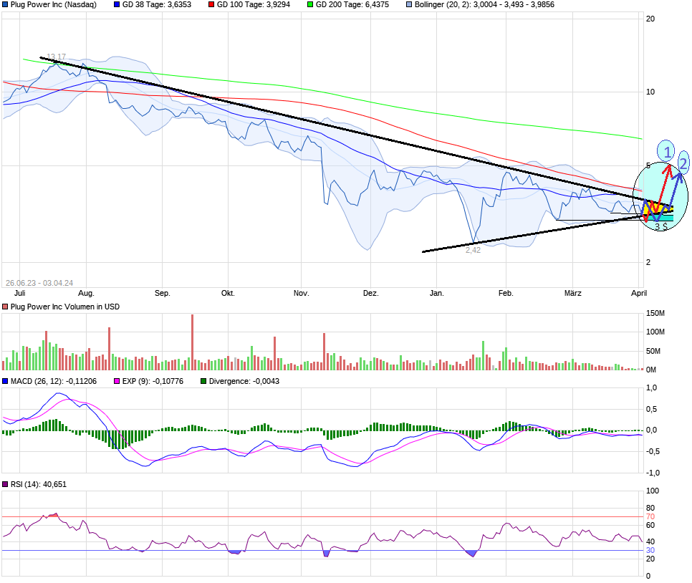The width and height of the screenshot is (692, 583).
Task: Click the 'Jan.' month label on the axis
Action: pos(436,294)
